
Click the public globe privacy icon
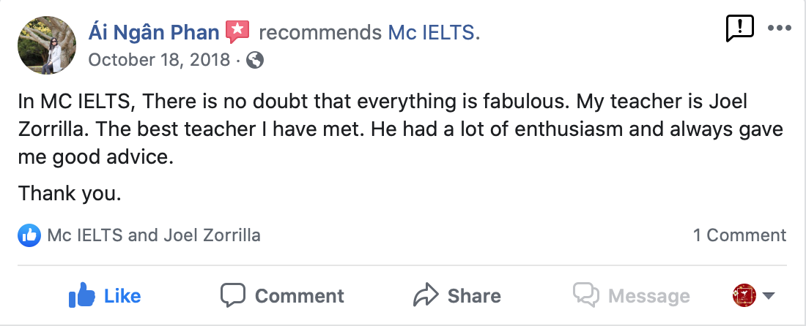coord(255,60)
